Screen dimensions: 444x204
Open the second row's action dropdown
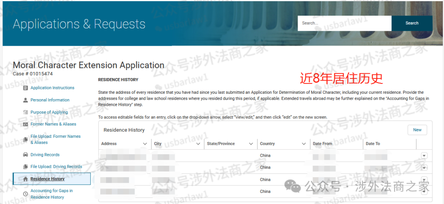pos(424,168)
